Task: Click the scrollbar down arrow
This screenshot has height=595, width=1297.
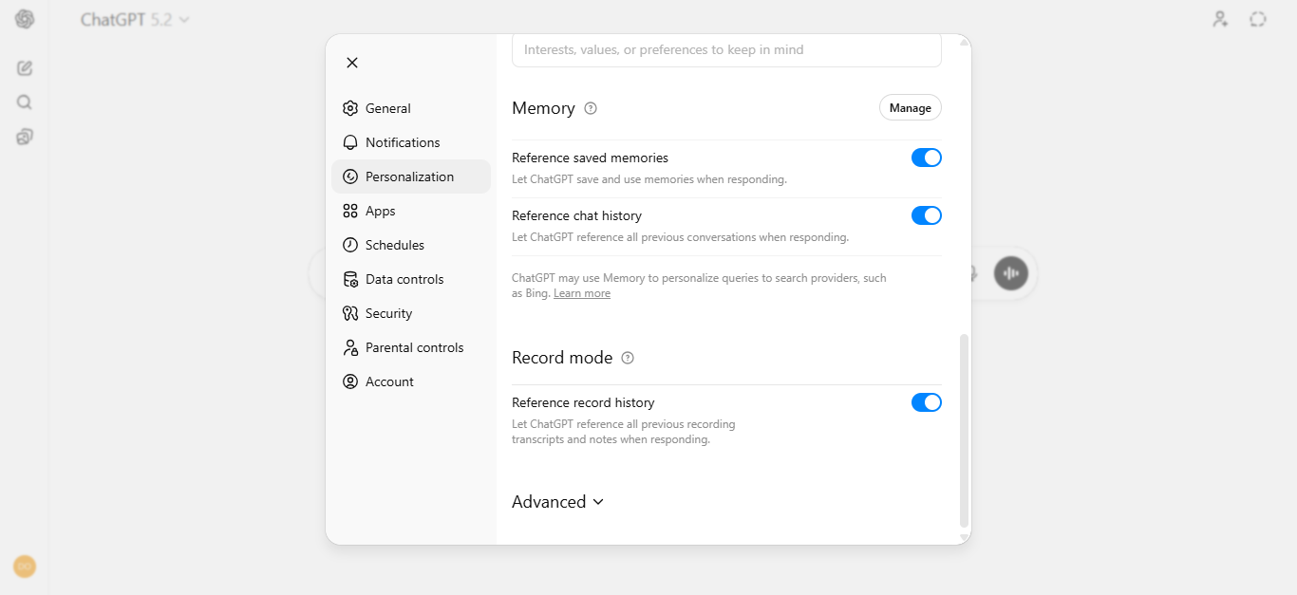Action: [x=965, y=538]
